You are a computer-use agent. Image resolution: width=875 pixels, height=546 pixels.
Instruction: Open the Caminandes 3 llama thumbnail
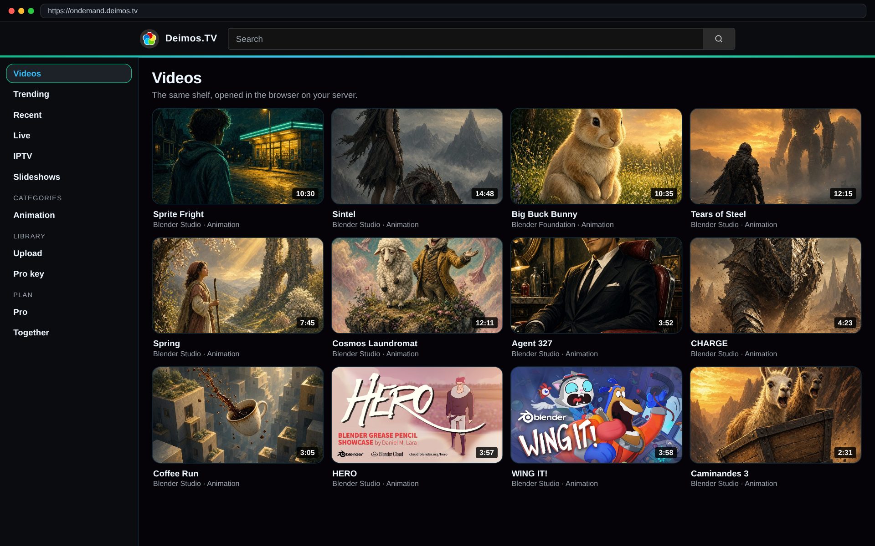[776, 415]
